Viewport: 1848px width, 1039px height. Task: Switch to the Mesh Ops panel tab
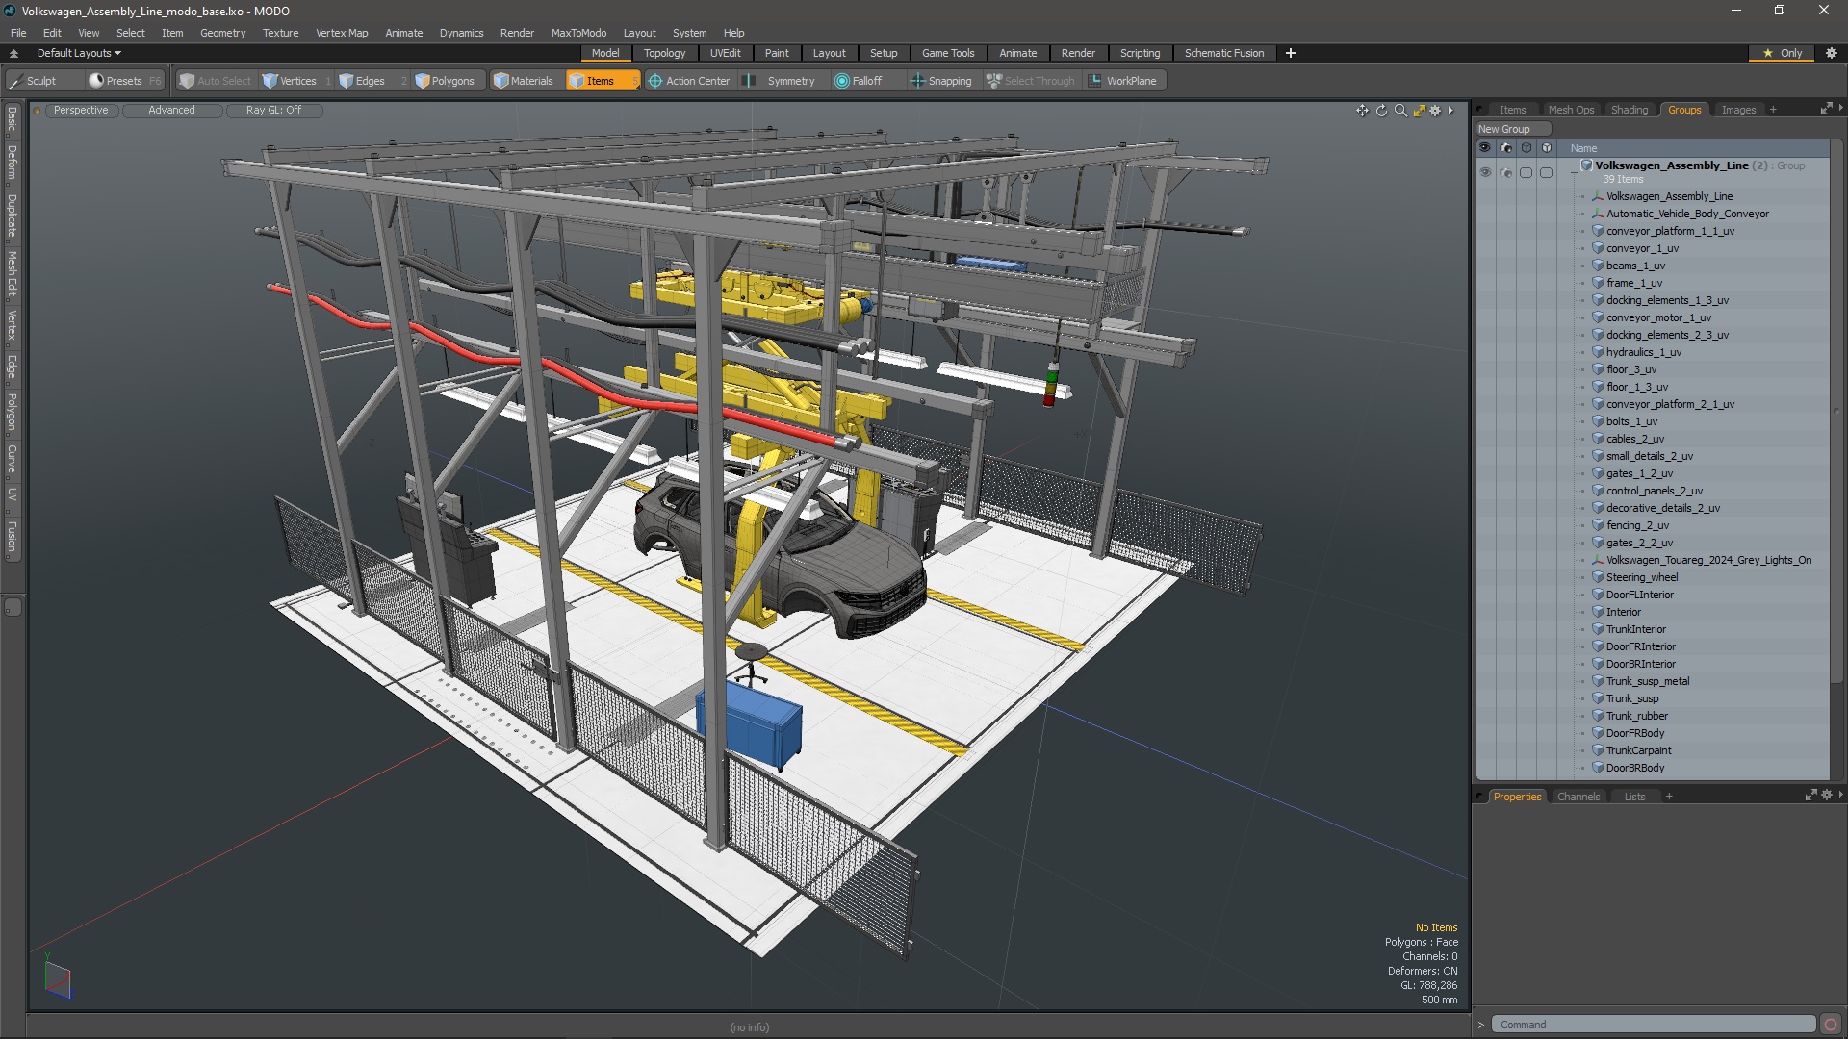tap(1571, 110)
